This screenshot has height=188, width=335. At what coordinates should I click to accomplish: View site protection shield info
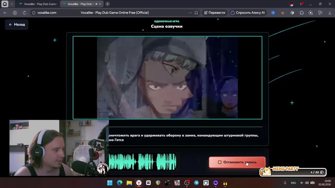(x=33, y=13)
